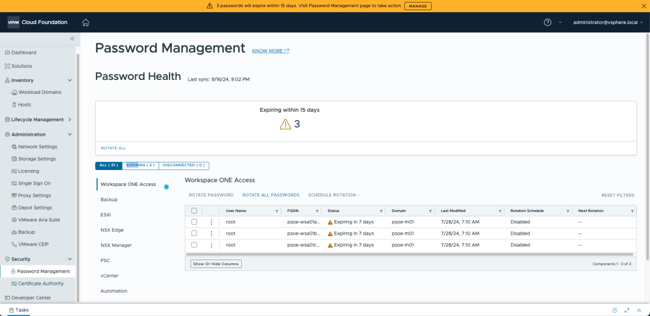Click the Manage button in warning banner
Viewport: 650px width, 316px height.
click(x=418, y=6)
